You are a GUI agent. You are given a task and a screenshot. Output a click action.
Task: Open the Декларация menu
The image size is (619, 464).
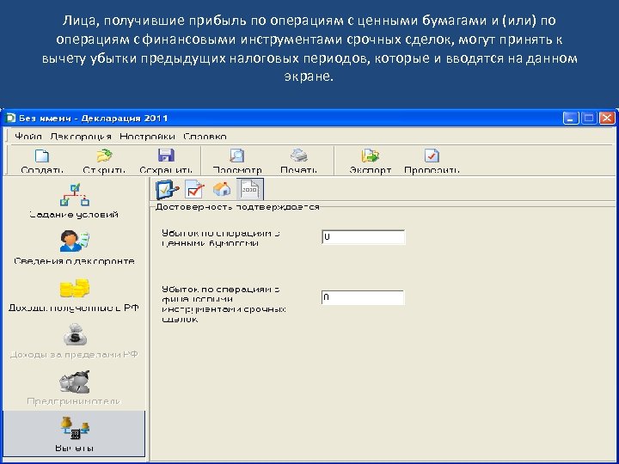coord(81,137)
